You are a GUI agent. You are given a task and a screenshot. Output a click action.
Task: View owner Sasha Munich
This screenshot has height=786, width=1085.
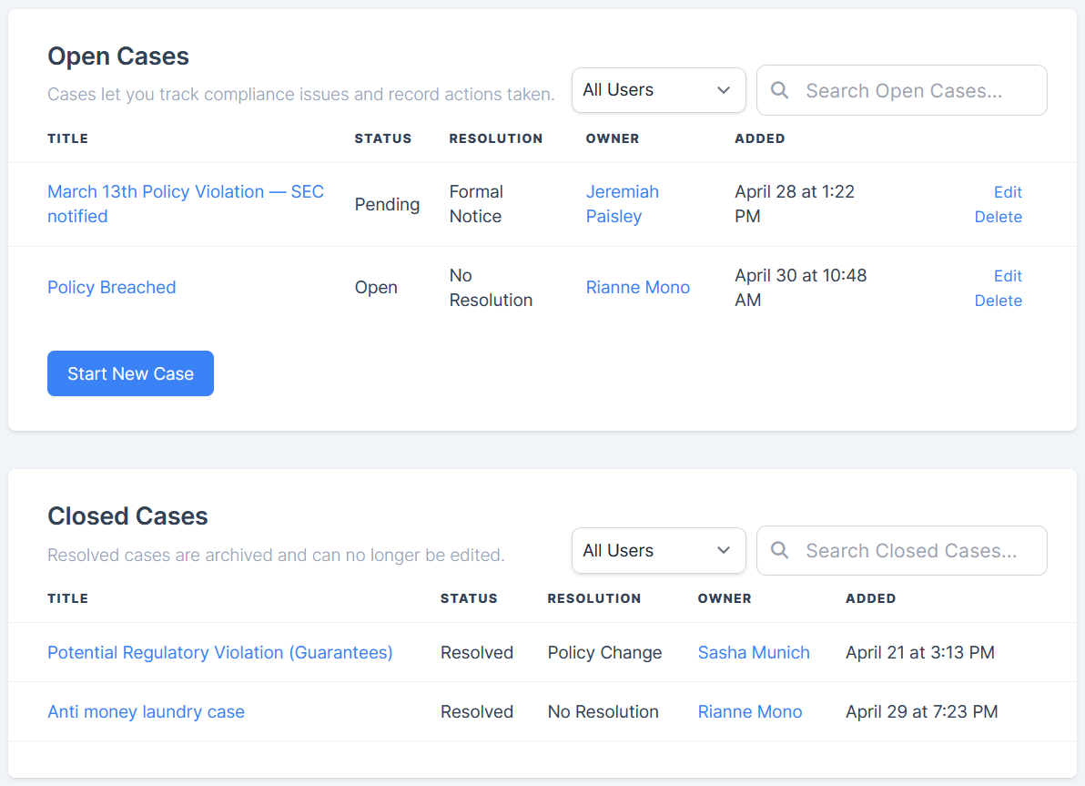(x=754, y=652)
